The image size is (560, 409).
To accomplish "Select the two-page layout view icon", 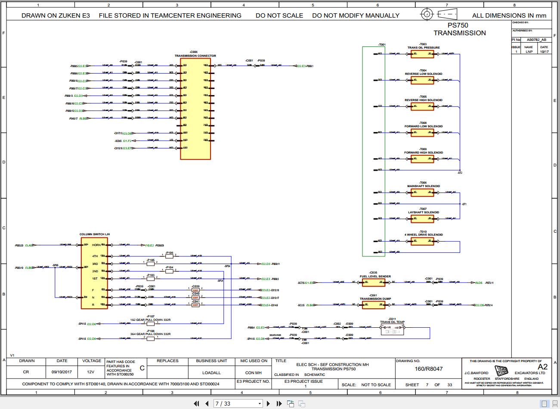I will (555, 403).
